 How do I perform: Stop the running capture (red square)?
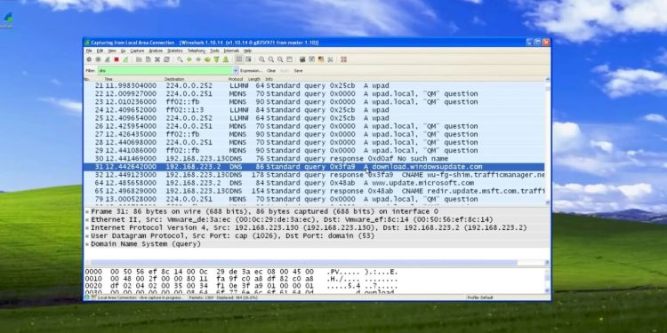(117, 59)
